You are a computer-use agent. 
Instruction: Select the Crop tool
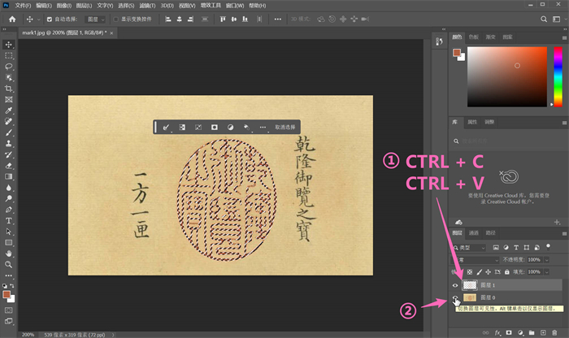tap(9, 88)
